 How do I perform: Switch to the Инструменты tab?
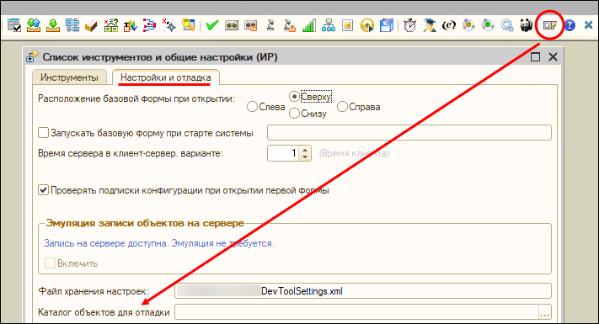point(69,77)
